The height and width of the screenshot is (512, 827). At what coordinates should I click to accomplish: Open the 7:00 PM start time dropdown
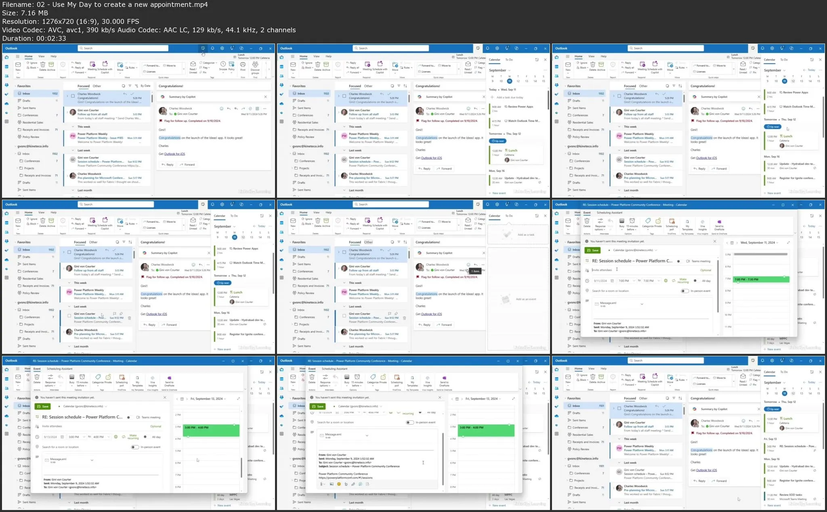(x=627, y=281)
